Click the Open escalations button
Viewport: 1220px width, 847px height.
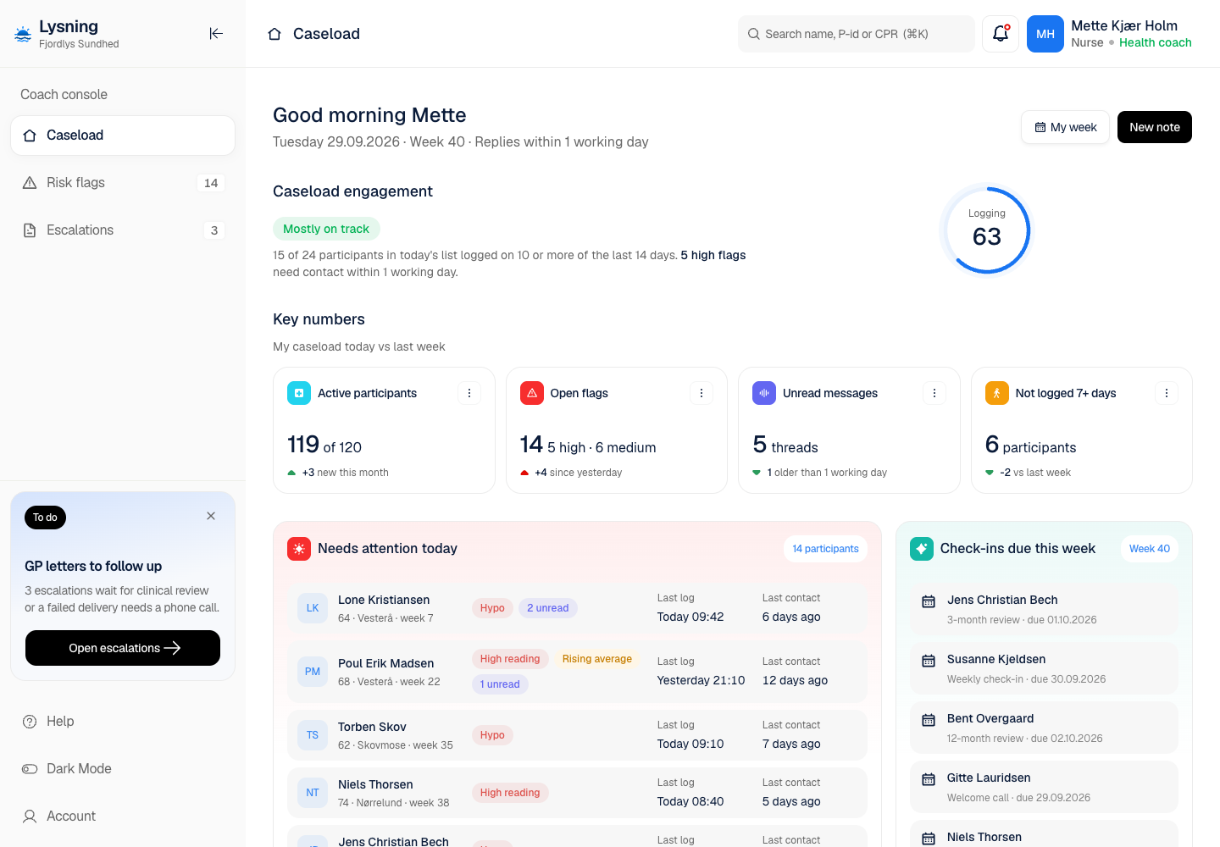[123, 648]
